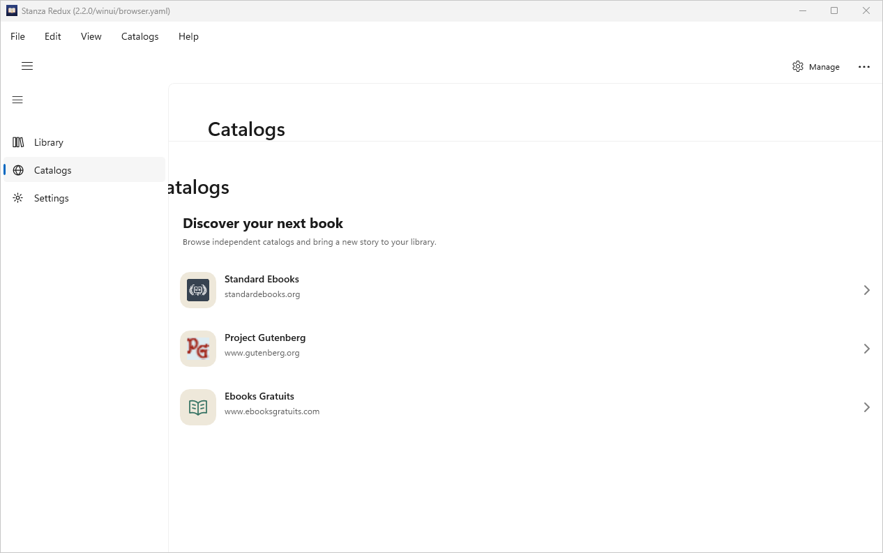Click the Stanza Redux app icon in title bar
The image size is (883, 553).
[12, 10]
